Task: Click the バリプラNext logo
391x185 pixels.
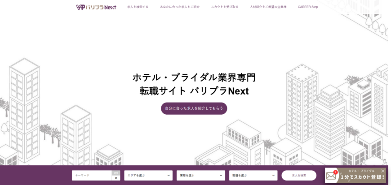Action: 96,7
